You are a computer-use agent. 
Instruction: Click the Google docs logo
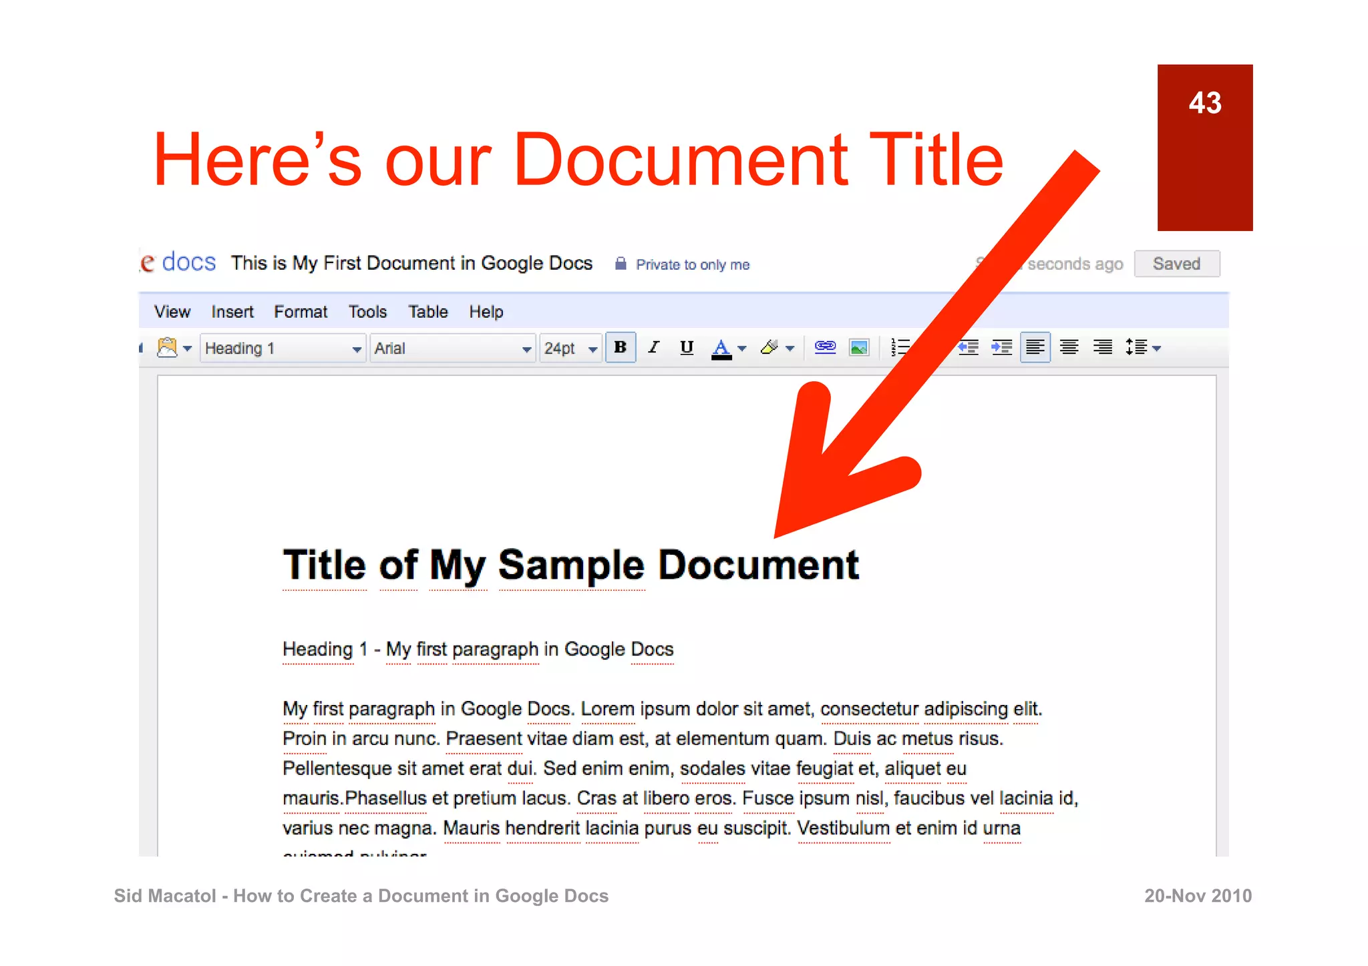[x=178, y=262]
